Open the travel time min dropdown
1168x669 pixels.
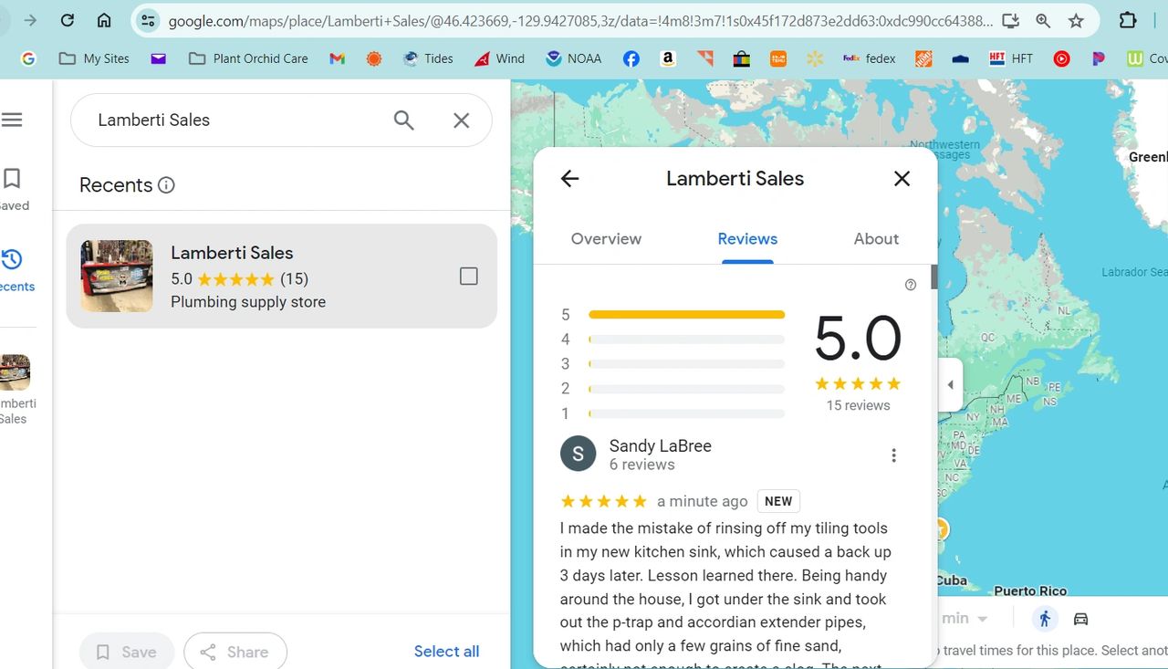pyautogui.click(x=965, y=619)
